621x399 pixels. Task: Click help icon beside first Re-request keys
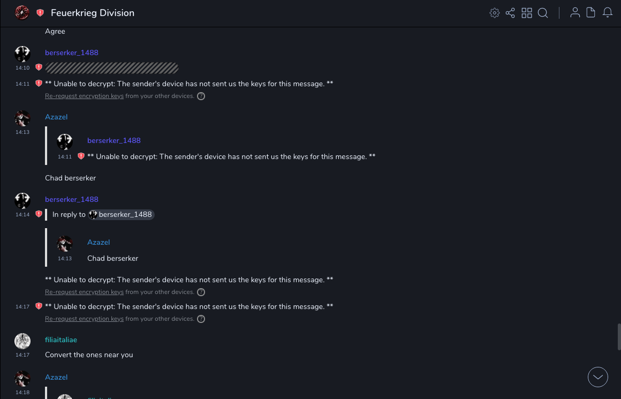pyautogui.click(x=201, y=96)
